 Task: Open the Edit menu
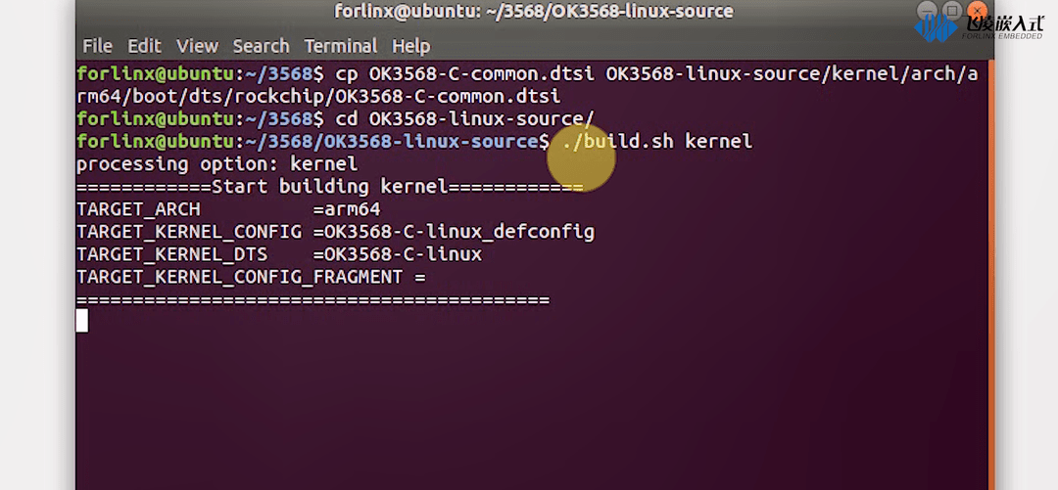(x=144, y=46)
